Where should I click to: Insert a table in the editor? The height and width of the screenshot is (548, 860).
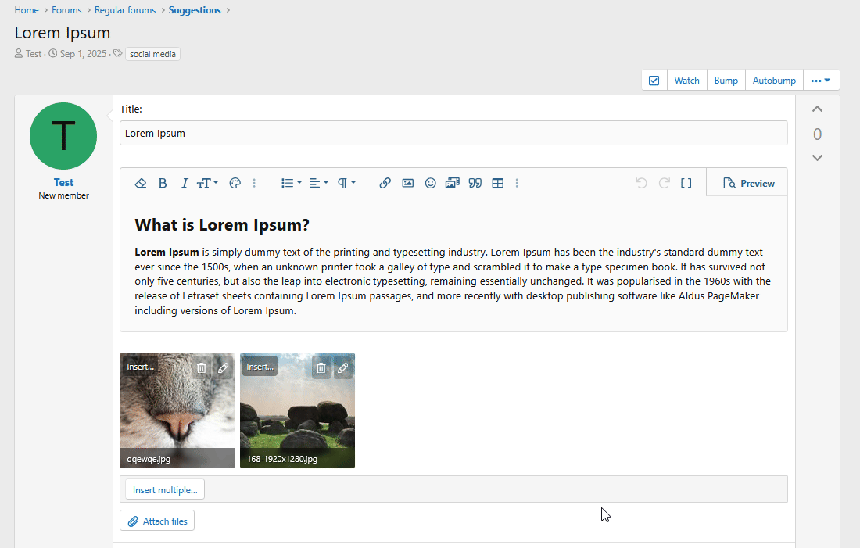coord(497,183)
